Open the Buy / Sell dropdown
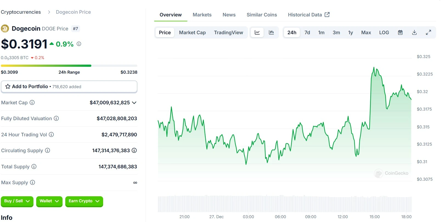The width and height of the screenshot is (443, 222). coord(17,201)
